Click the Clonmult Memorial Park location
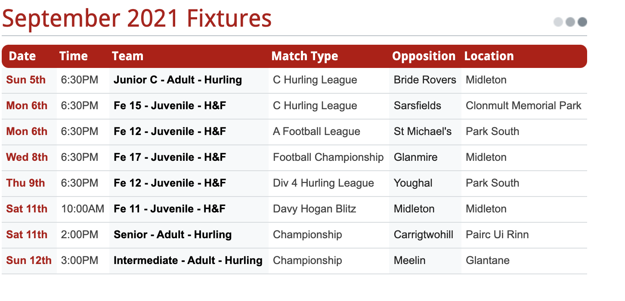This screenshot has height=301, width=625. tap(523, 106)
